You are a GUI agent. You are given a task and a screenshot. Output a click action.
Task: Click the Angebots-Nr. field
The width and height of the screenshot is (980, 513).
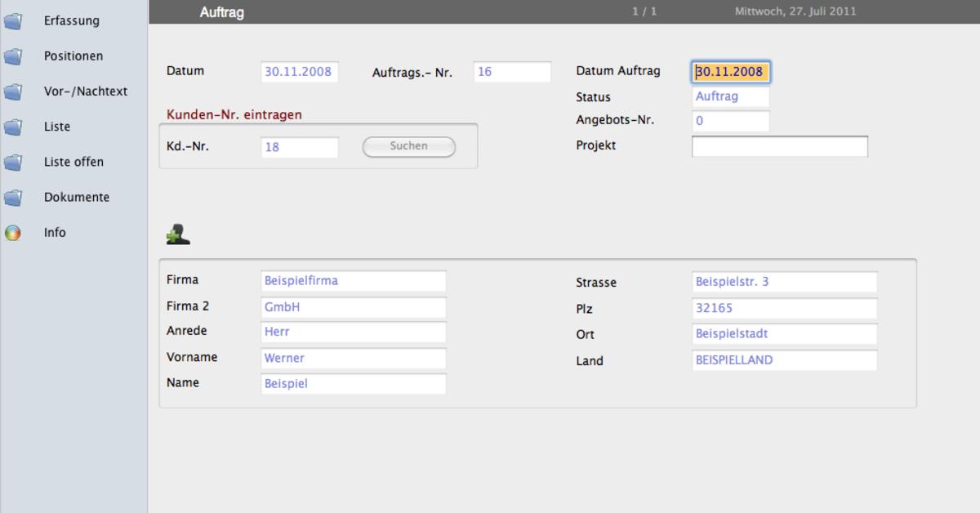(x=731, y=121)
